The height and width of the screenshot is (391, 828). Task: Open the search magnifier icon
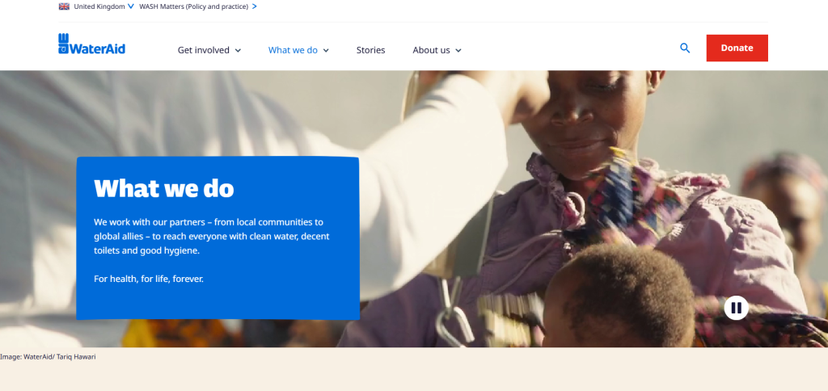coord(685,48)
